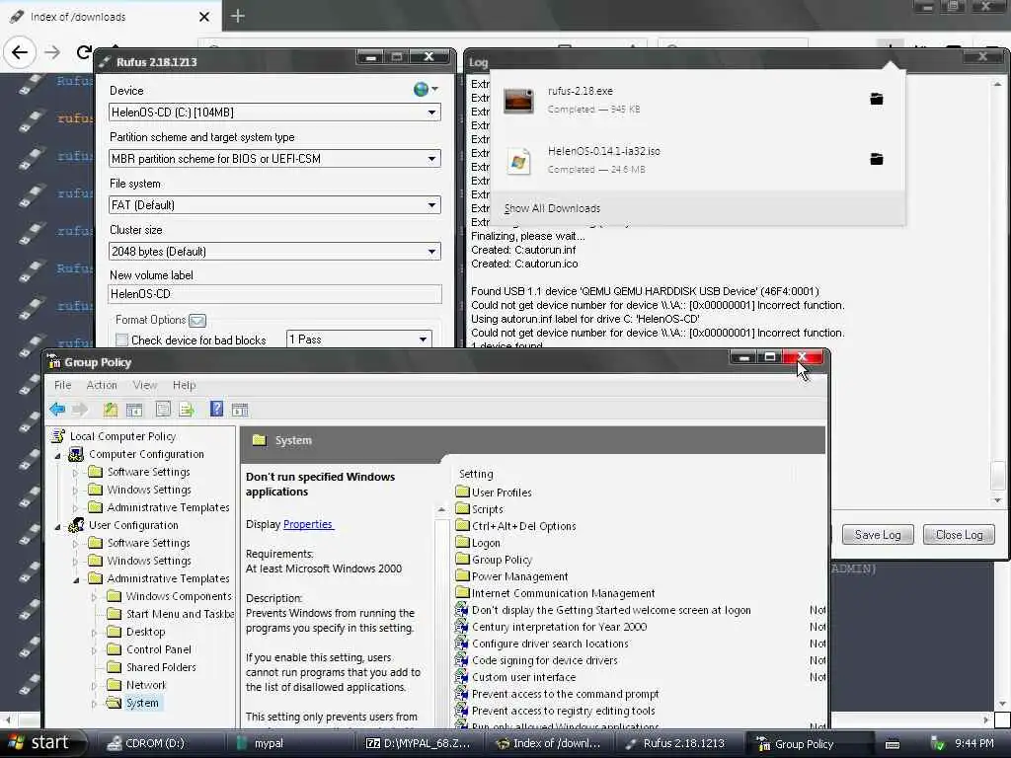Click the rufus-2.18.exe file thumbnail
The height and width of the screenshot is (758, 1011).
518,101
